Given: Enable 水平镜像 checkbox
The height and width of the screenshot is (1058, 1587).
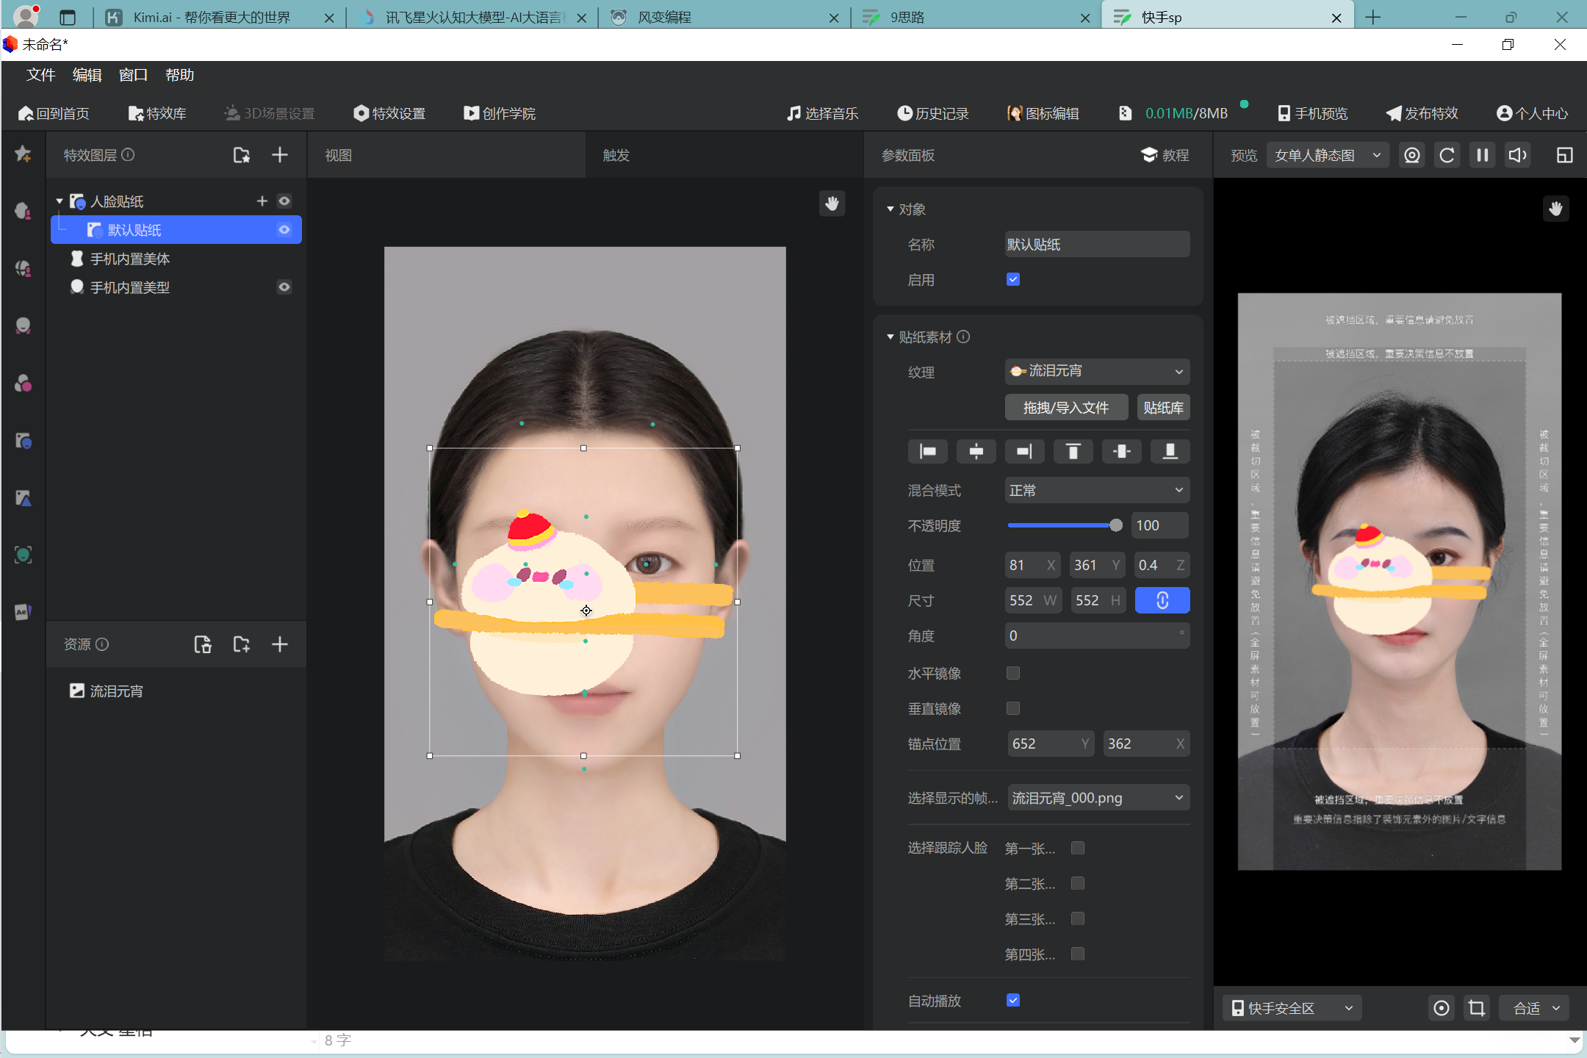Looking at the screenshot, I should pyautogui.click(x=1013, y=673).
